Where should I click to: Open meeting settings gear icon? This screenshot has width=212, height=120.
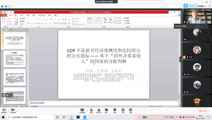pos(131,111)
